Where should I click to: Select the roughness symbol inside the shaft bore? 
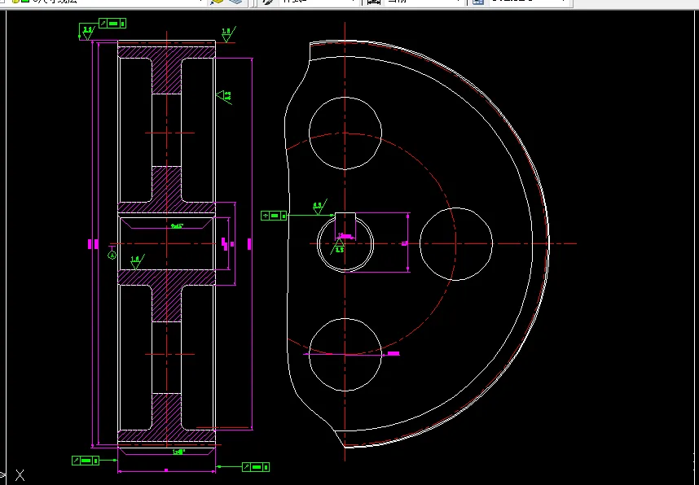(136, 262)
